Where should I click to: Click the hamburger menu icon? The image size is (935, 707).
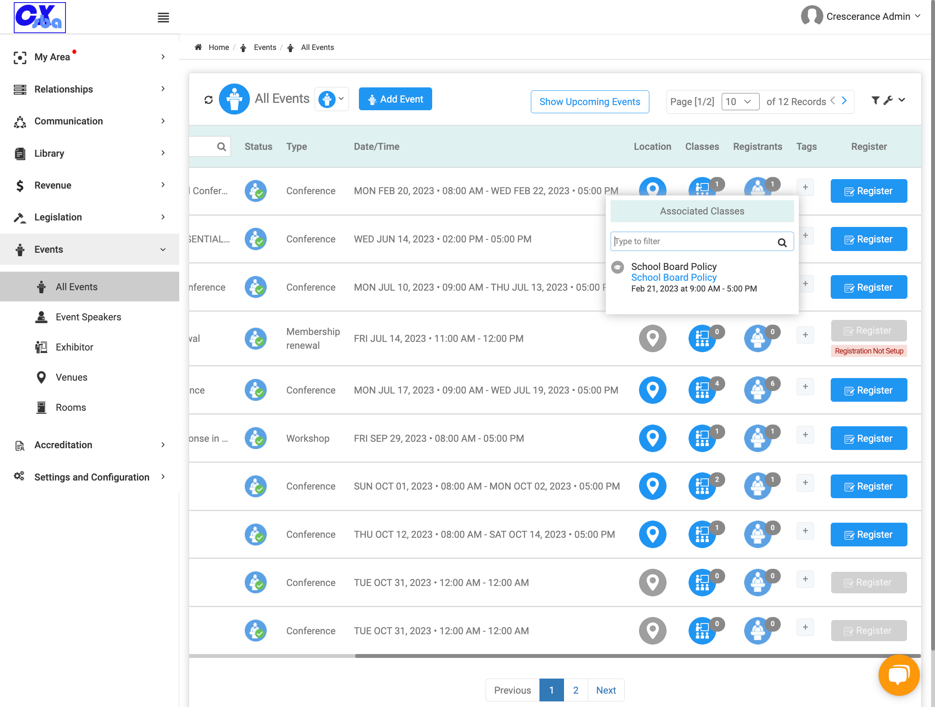[x=163, y=18]
